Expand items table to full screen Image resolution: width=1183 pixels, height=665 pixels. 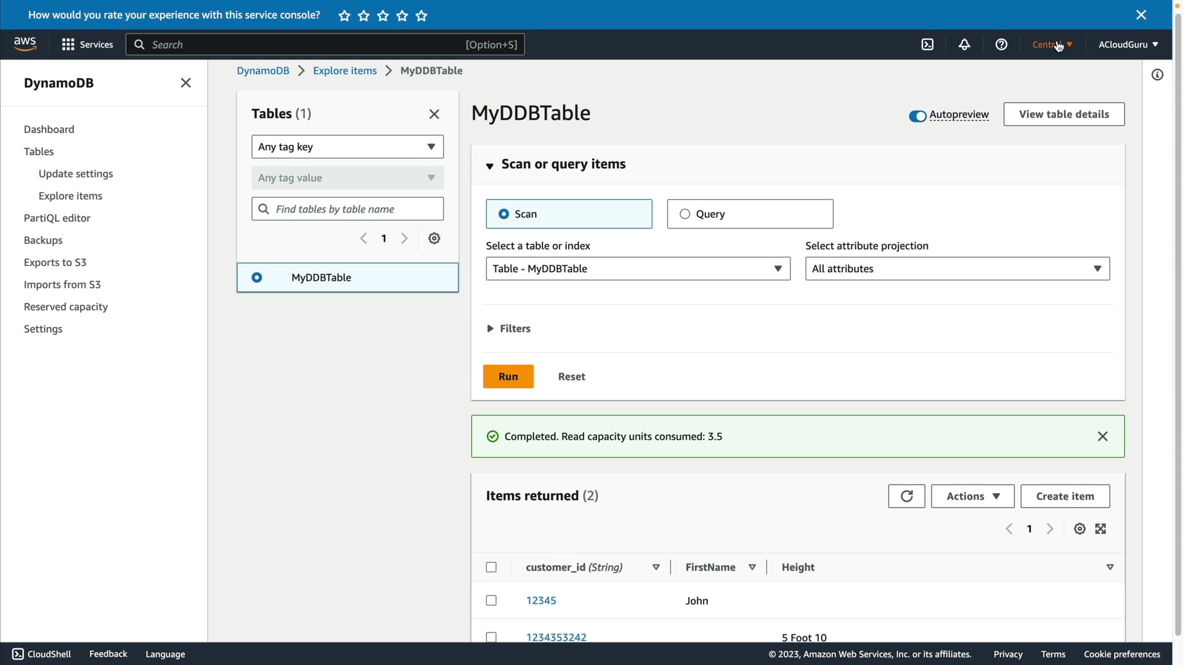pyautogui.click(x=1100, y=529)
